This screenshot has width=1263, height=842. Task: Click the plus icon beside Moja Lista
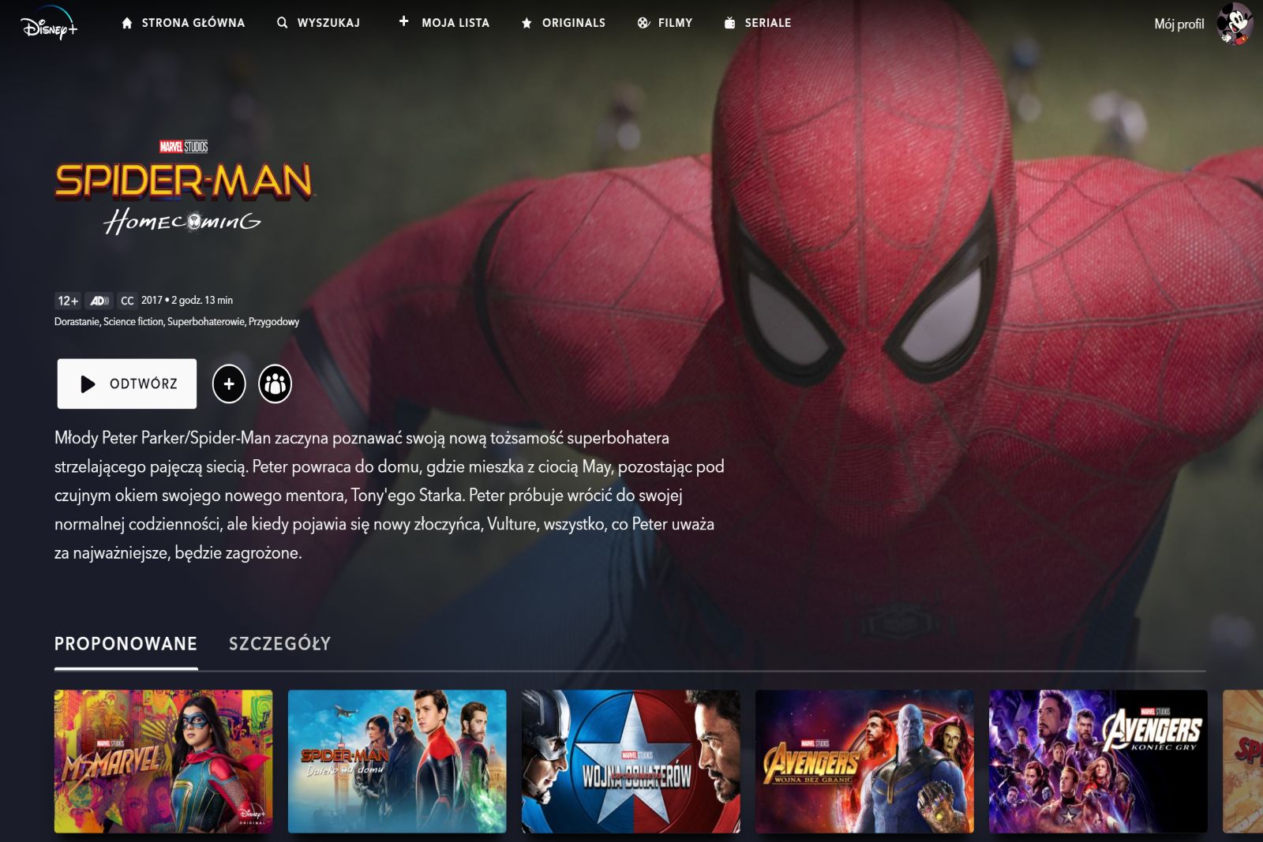pos(403,21)
